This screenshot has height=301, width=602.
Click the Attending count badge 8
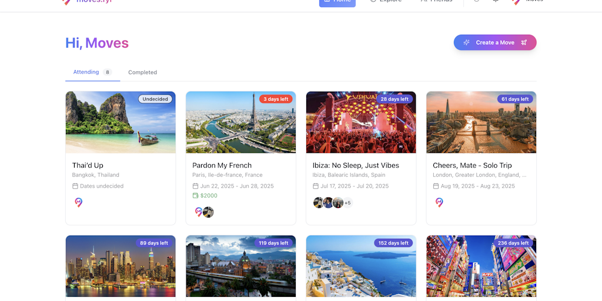108,72
